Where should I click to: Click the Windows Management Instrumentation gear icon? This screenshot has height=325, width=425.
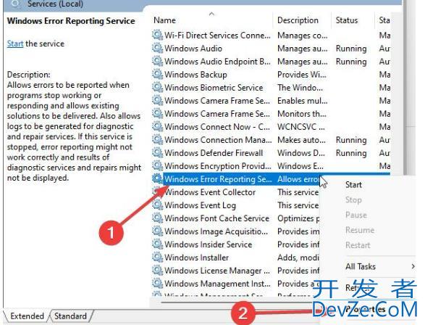[157, 283]
